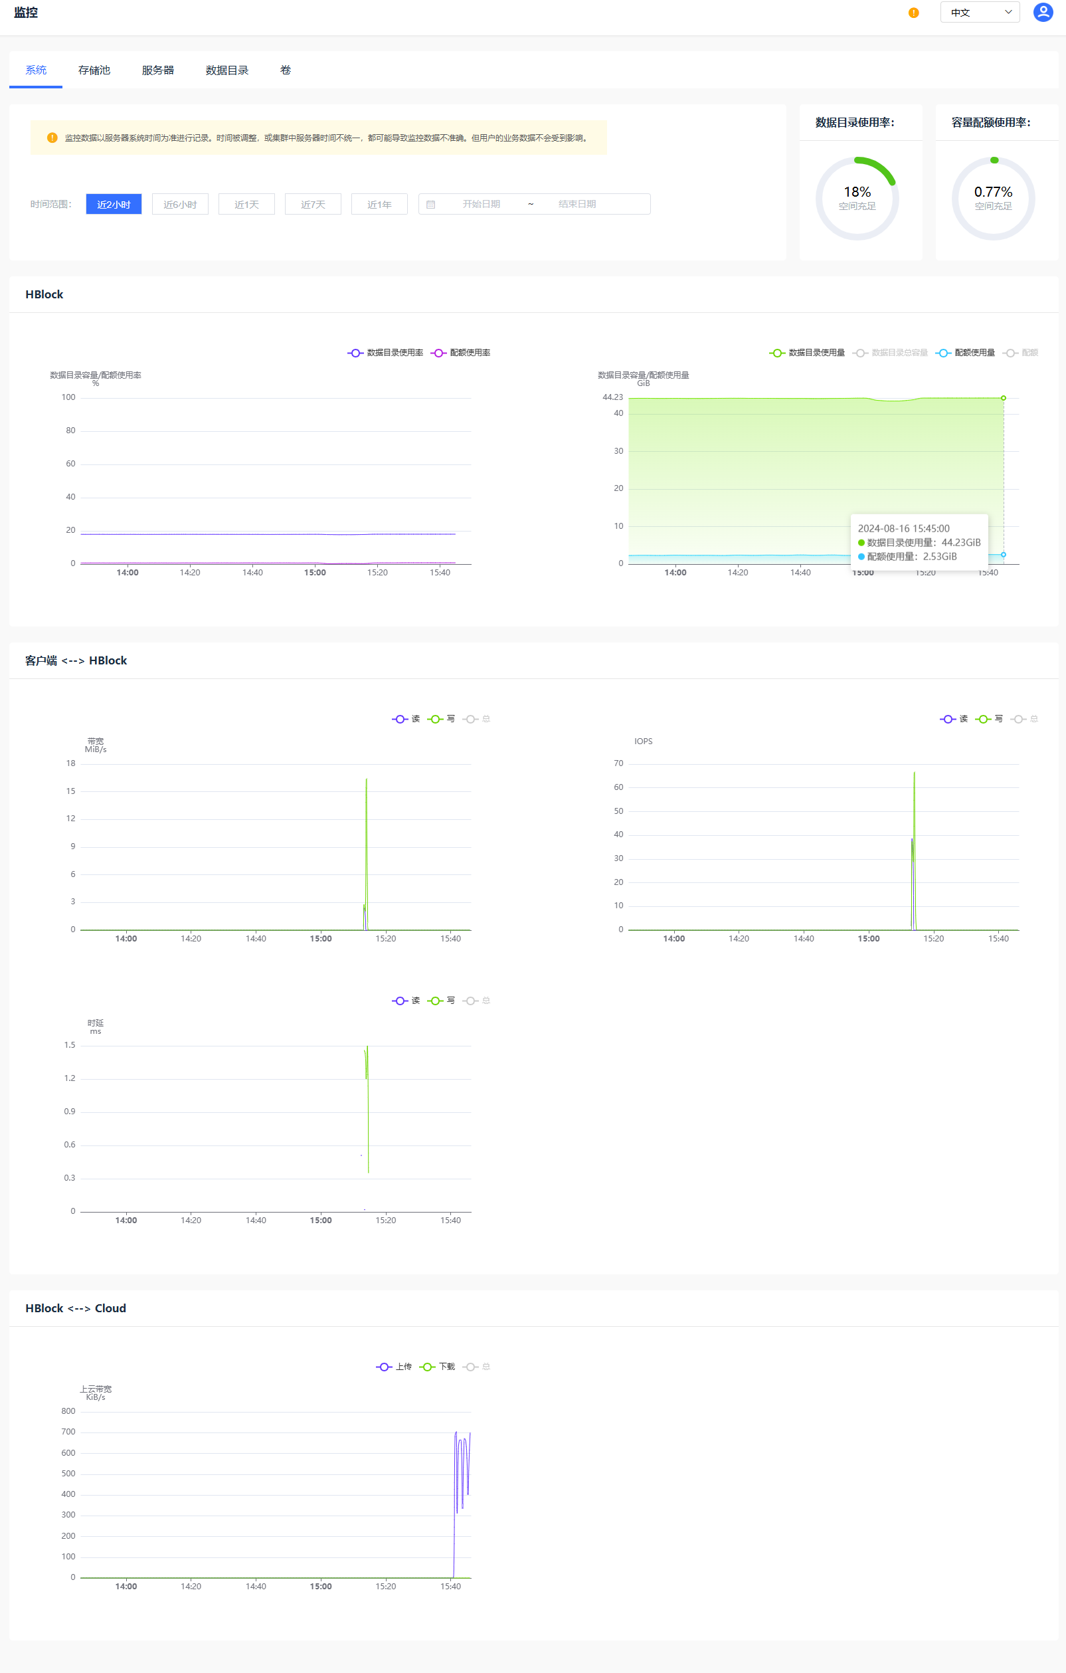Select the 近6小时 time range
Image resolution: width=1066 pixels, height=1673 pixels.
(x=180, y=203)
